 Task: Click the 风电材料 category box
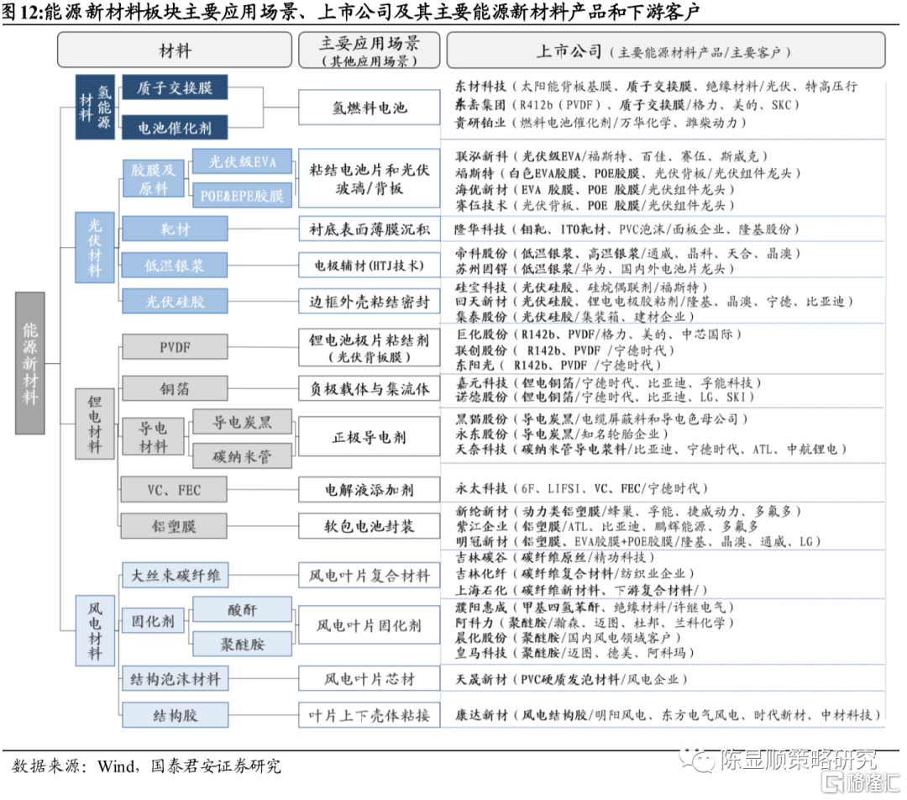click(95, 631)
